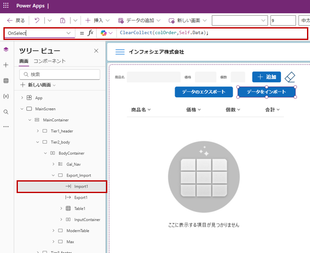Click the データのエクスポート button
The image size is (310, 253).
click(x=204, y=92)
